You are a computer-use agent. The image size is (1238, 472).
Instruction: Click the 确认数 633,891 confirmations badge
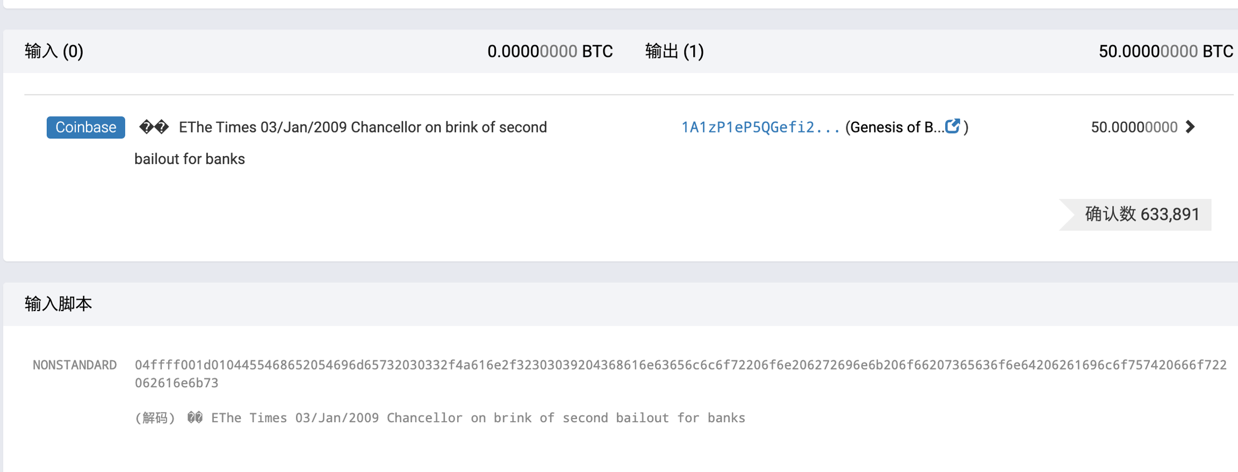1141,215
